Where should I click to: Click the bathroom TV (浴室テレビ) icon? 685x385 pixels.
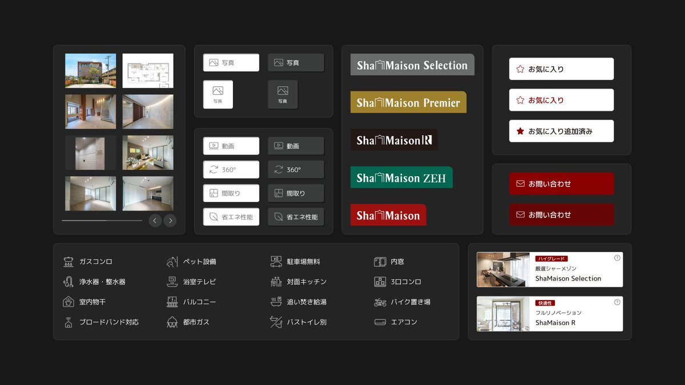point(172,282)
